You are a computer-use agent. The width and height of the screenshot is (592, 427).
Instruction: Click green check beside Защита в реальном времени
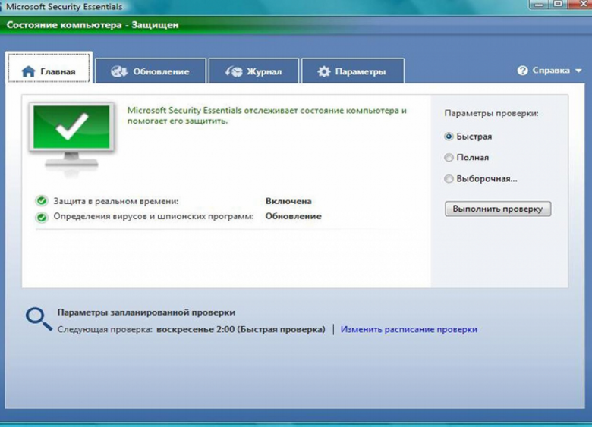point(42,201)
